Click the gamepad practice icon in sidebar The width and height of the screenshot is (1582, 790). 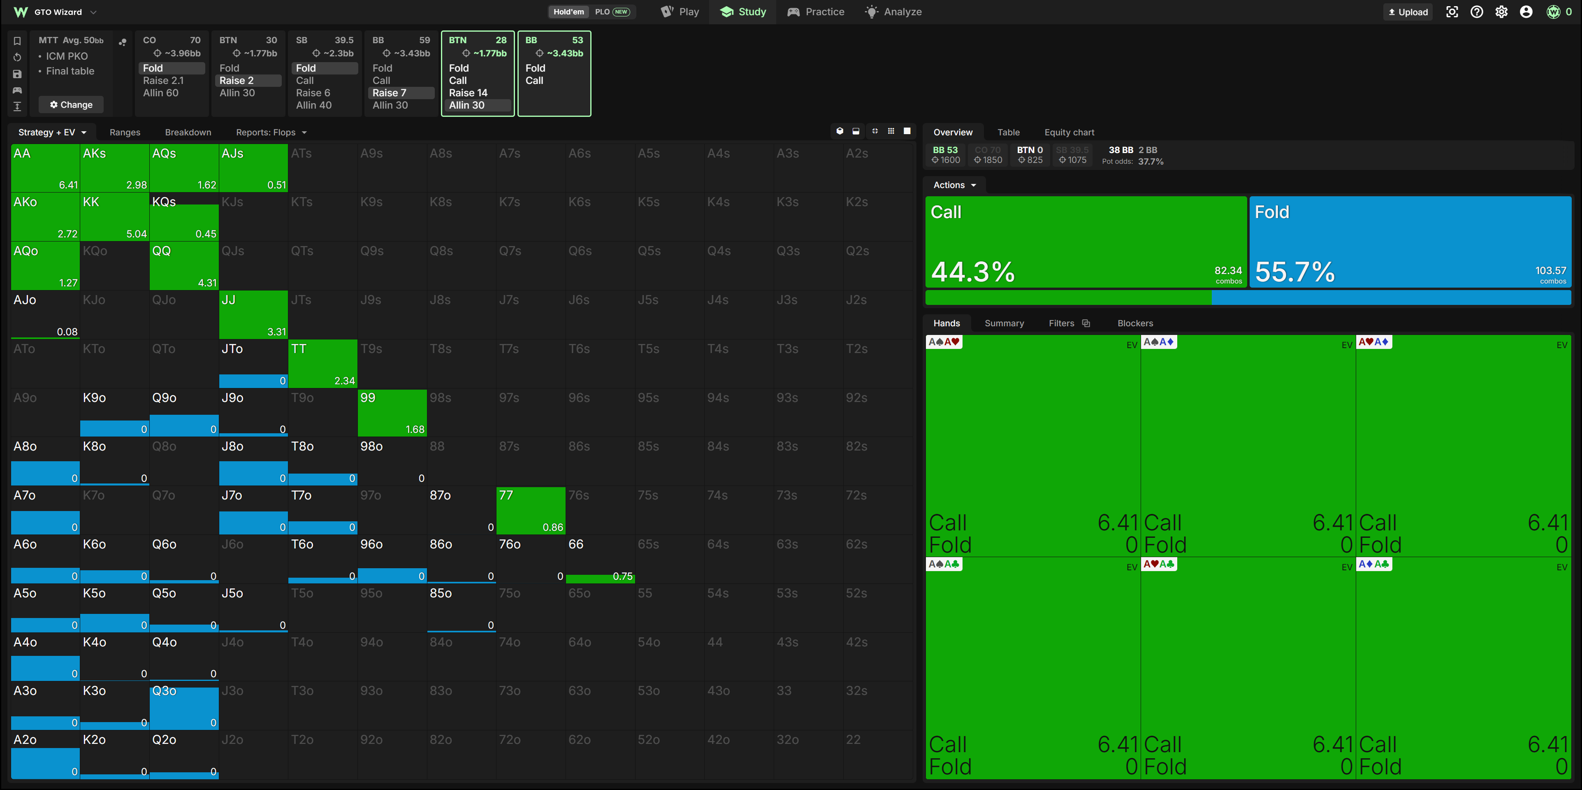[x=17, y=90]
